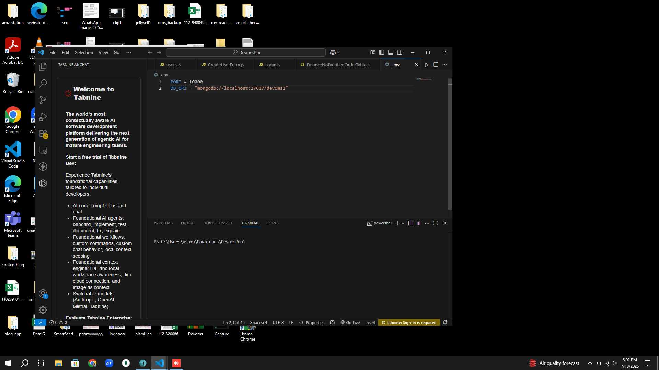This screenshot has width=659, height=370.
Task: Open Tabnine view in activity bar
Action: 43,183
